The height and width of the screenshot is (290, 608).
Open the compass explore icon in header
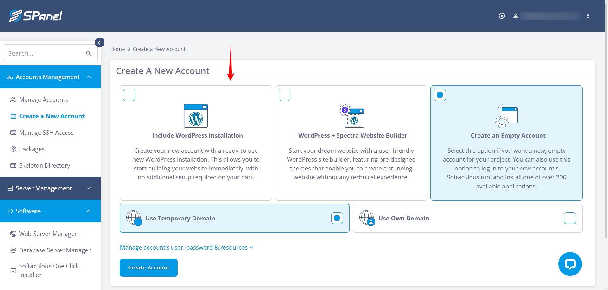click(502, 16)
